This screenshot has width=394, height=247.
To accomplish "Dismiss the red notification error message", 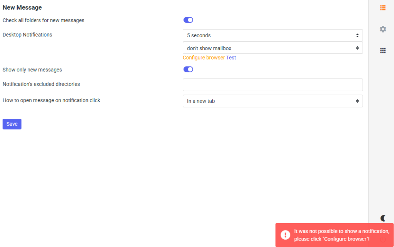I will tap(334, 235).
